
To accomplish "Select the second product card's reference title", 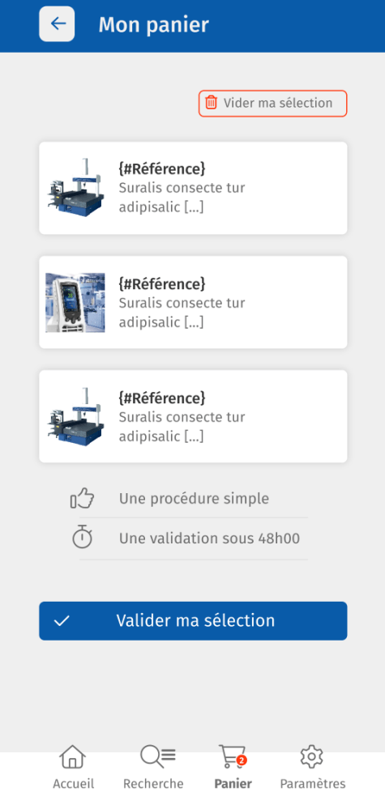I will (x=162, y=283).
